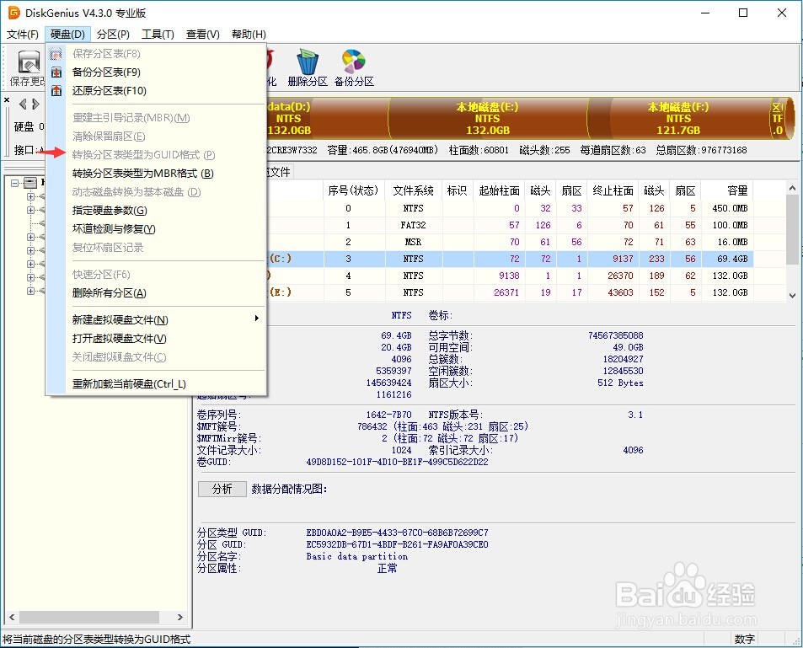This screenshot has height=648, width=803.
Task: Click the 起始柱面 column header
Action: pyautogui.click(x=500, y=190)
